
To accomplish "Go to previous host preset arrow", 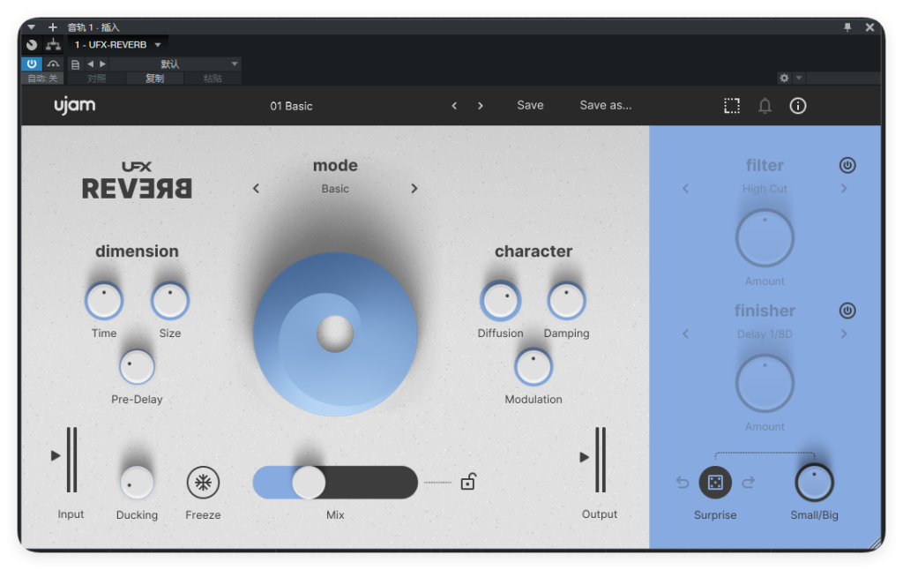I will click(x=91, y=64).
